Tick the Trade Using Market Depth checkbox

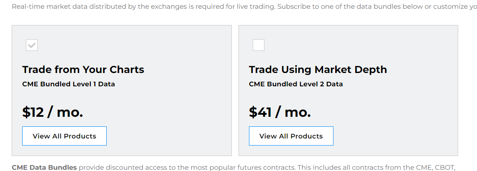pos(259,45)
